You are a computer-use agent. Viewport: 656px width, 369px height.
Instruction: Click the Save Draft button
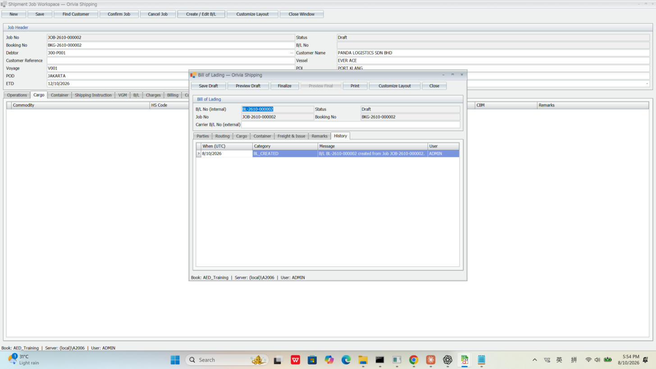(208, 86)
